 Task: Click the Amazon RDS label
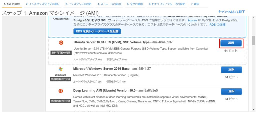pyautogui.click(x=61, y=18)
